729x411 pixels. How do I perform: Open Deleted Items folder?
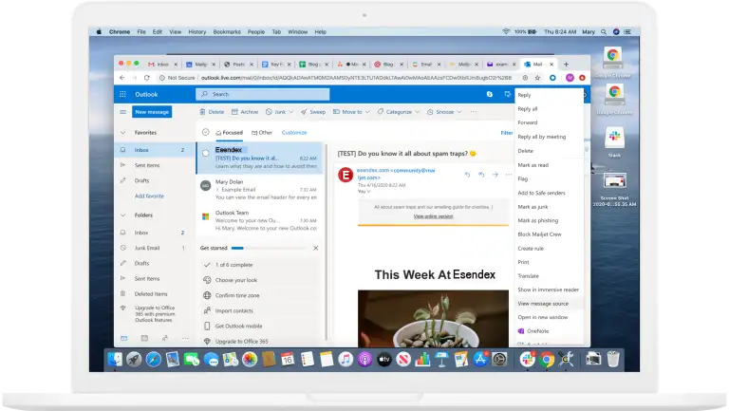[153, 294]
